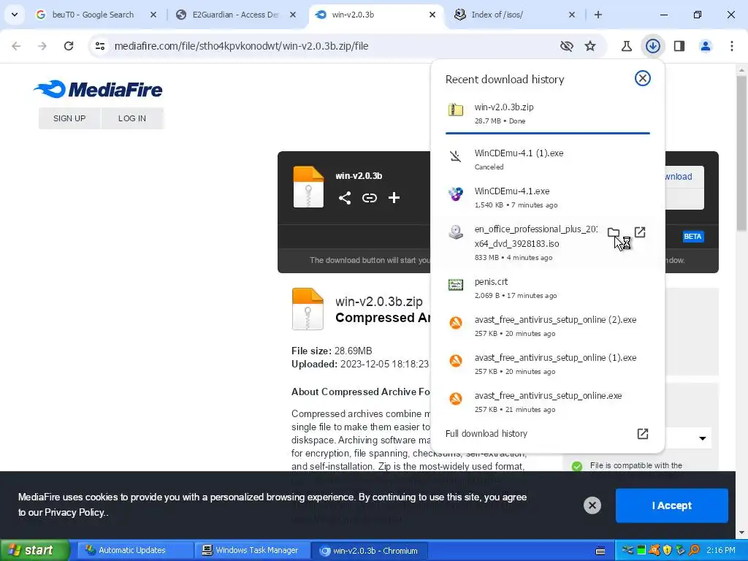Screen dimensions: 748x561
Task: Expand the dropdown arrow under the download popup
Action: (702, 438)
